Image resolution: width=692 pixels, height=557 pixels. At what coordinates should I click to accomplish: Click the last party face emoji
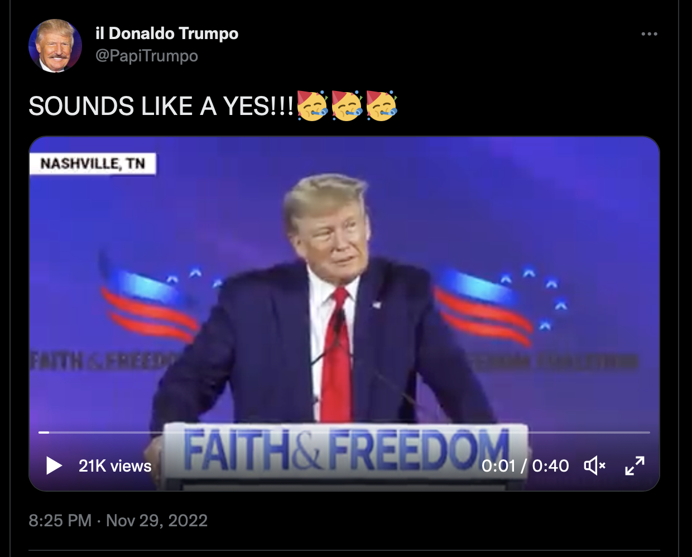tap(381, 105)
